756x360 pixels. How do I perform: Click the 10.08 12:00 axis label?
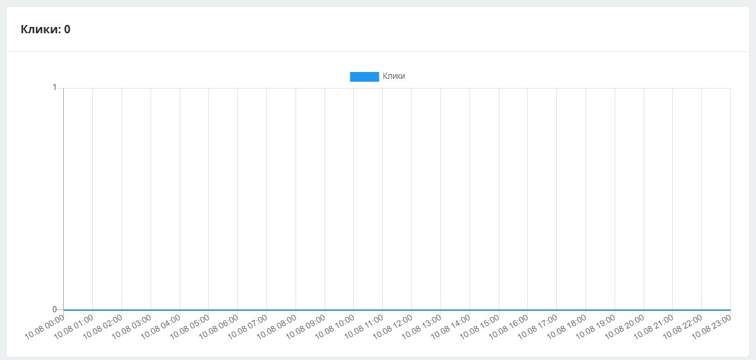point(393,326)
